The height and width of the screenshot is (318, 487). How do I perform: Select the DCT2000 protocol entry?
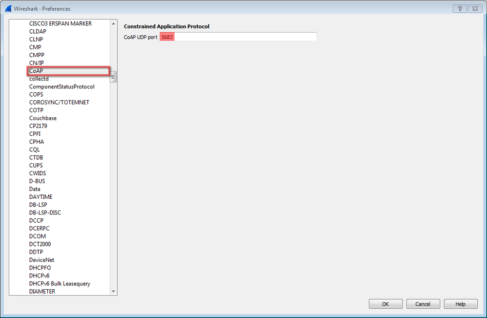coord(40,244)
